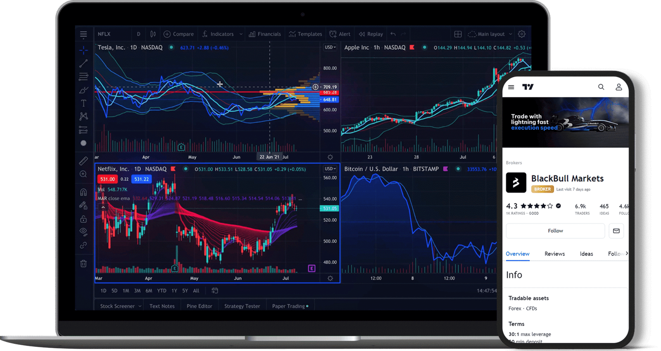Open the MAR indicator more options ellipsis
Screen dimensions: 661x351
[300, 199]
